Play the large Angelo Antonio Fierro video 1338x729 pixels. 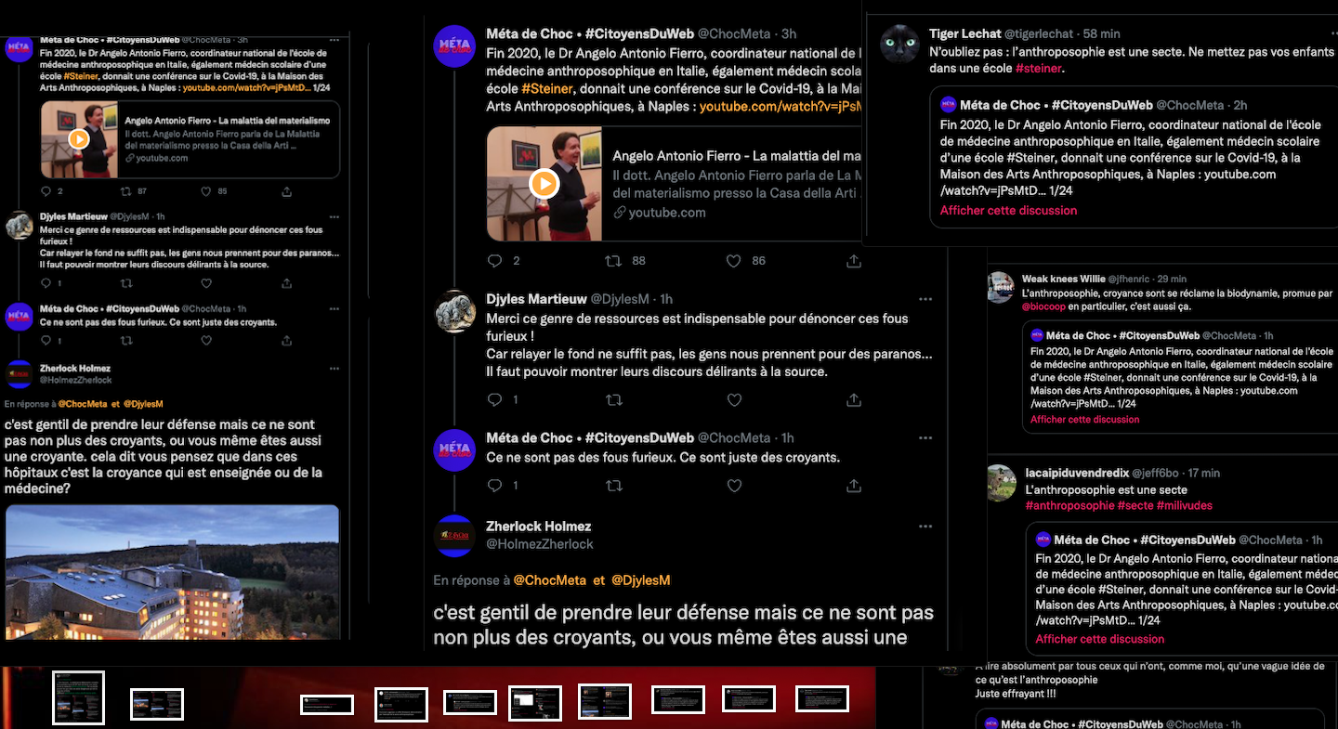[x=544, y=184]
